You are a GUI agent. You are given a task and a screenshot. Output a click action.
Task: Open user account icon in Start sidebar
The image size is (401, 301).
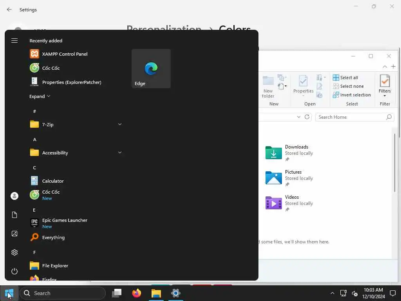point(14,196)
